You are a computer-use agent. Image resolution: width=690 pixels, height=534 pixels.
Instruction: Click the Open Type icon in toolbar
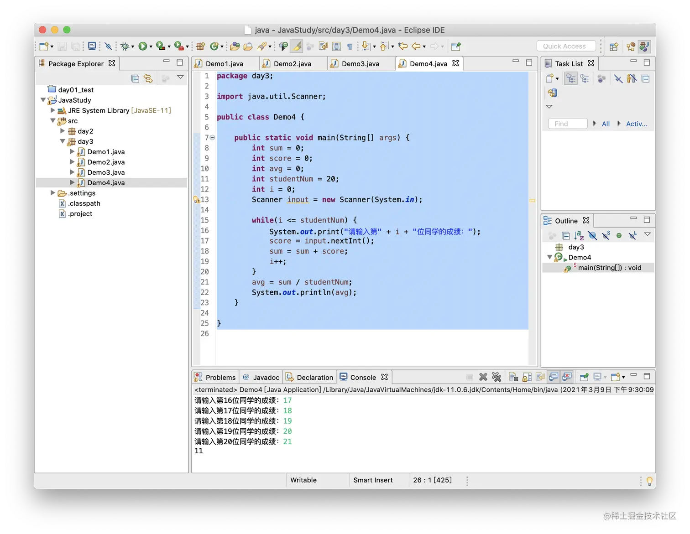(235, 46)
